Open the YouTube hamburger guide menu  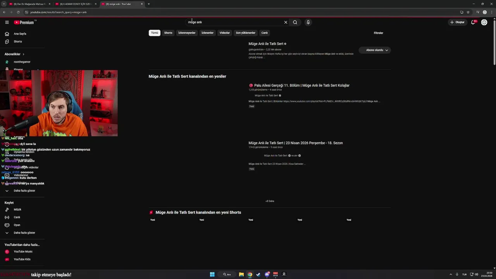click(x=7, y=22)
